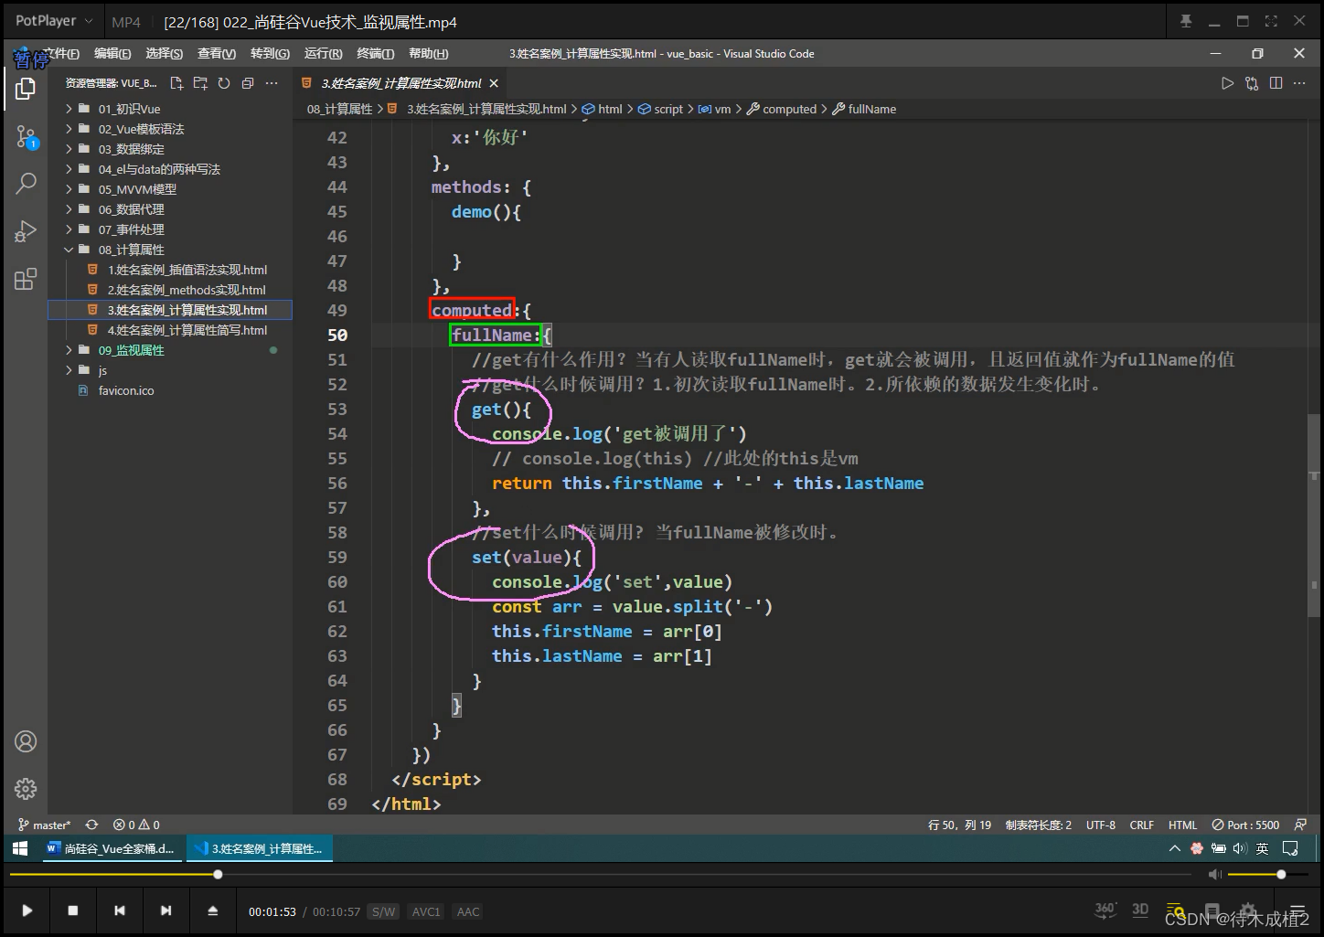Collapse all folders in explorer
The image size is (1324, 937).
pyautogui.click(x=248, y=83)
